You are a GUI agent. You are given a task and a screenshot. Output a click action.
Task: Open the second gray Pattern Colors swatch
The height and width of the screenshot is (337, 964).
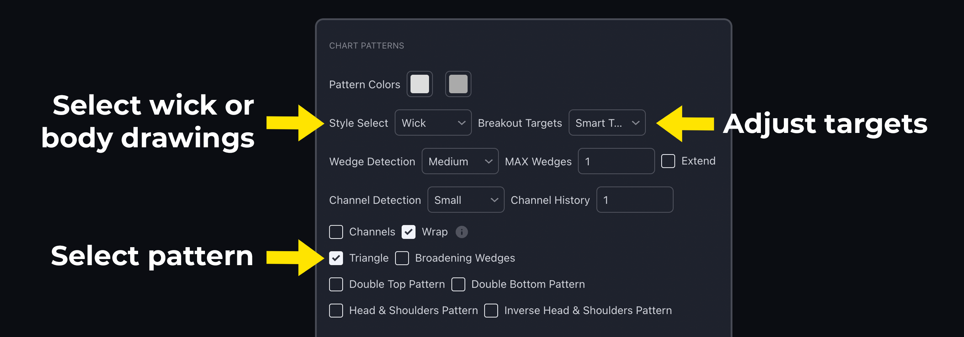[x=458, y=84]
